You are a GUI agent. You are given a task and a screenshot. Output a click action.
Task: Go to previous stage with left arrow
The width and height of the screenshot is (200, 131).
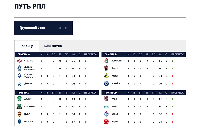[60, 28]
